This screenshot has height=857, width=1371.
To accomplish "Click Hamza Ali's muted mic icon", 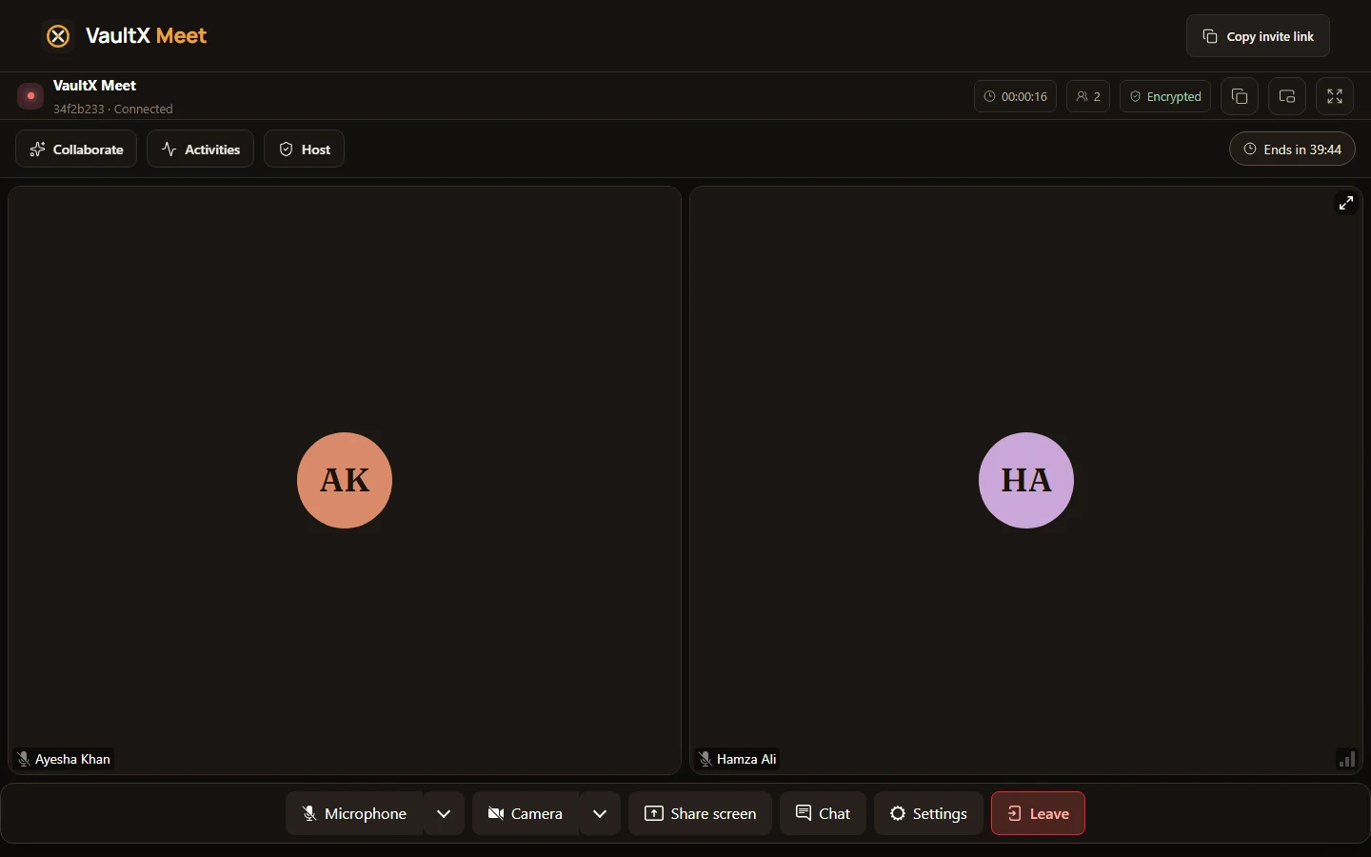I will pos(705,759).
